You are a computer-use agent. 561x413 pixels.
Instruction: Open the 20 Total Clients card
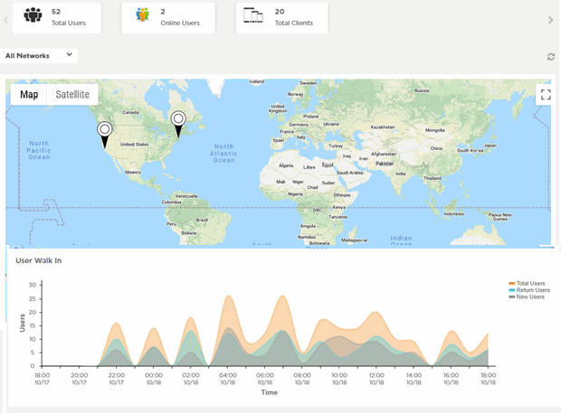[x=282, y=17]
